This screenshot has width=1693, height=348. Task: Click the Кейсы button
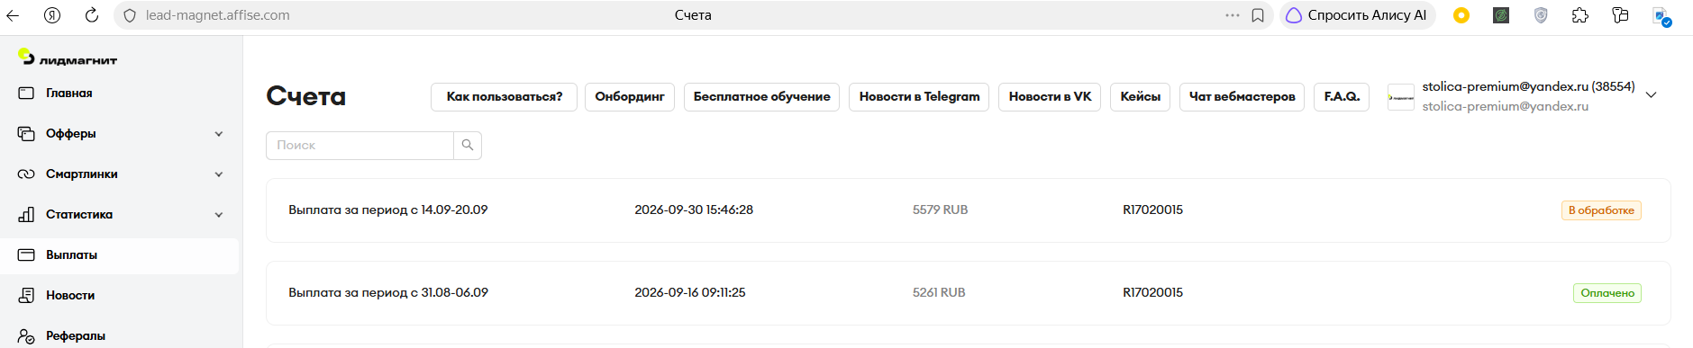tap(1140, 96)
